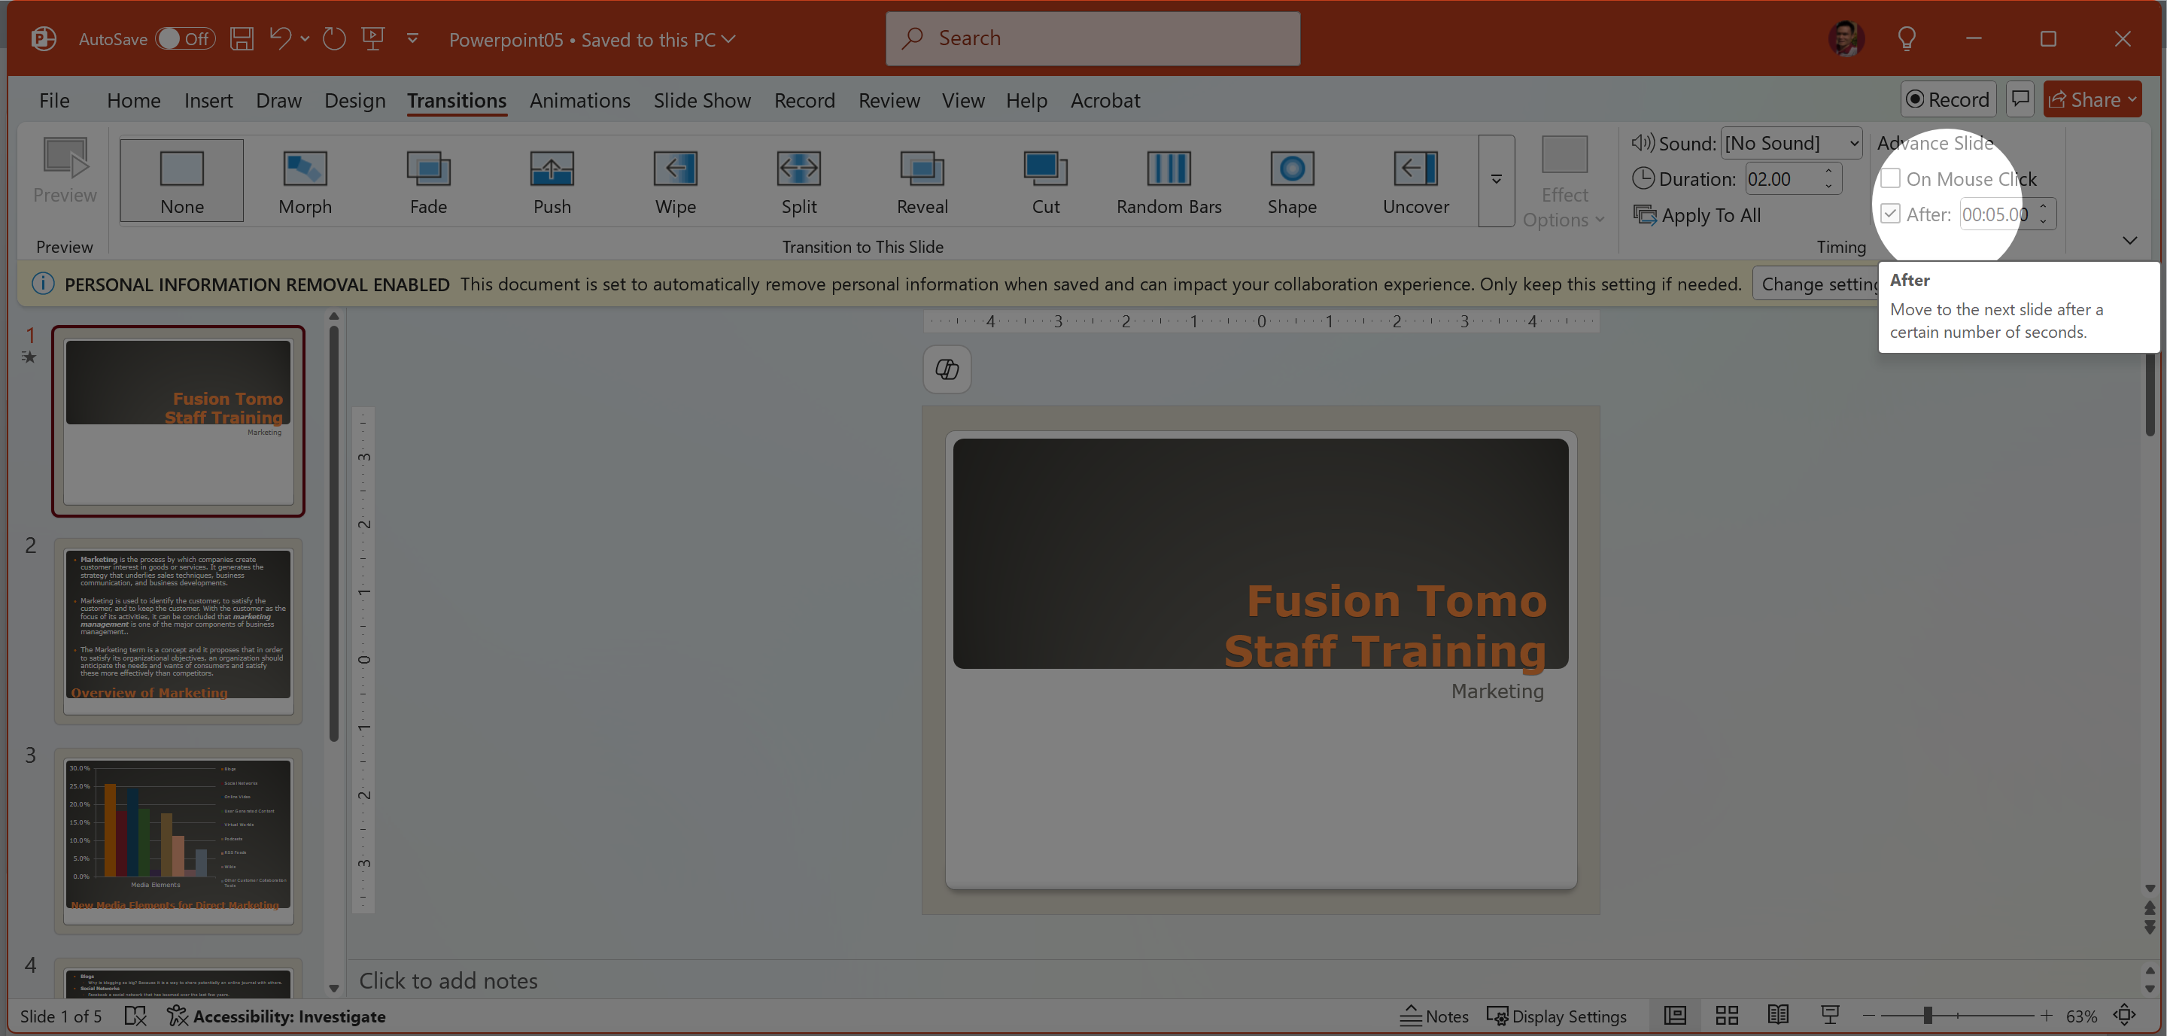Open Slide Sorter view from status bar
The width and height of the screenshot is (2167, 1036).
pos(1726,1016)
